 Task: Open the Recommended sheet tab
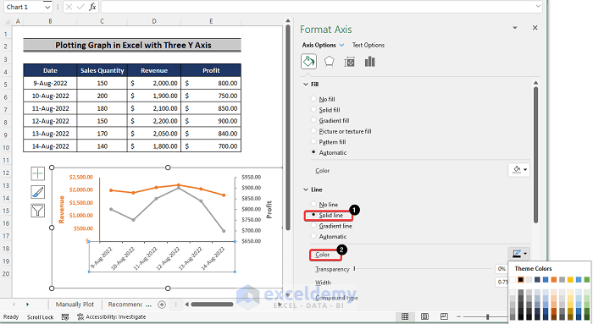pyautogui.click(x=125, y=305)
